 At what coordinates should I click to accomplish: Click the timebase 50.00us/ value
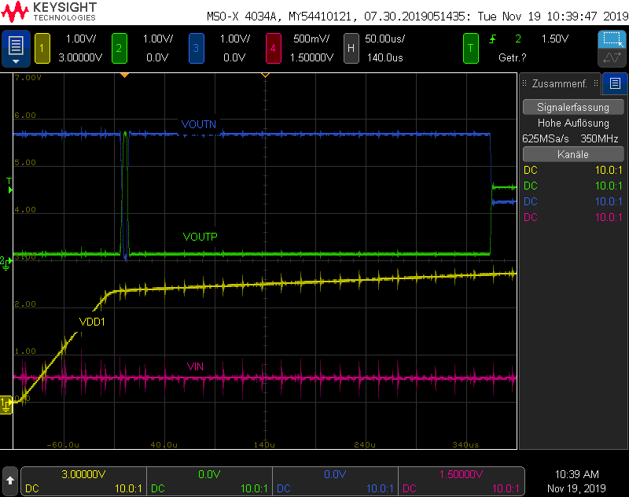click(384, 39)
